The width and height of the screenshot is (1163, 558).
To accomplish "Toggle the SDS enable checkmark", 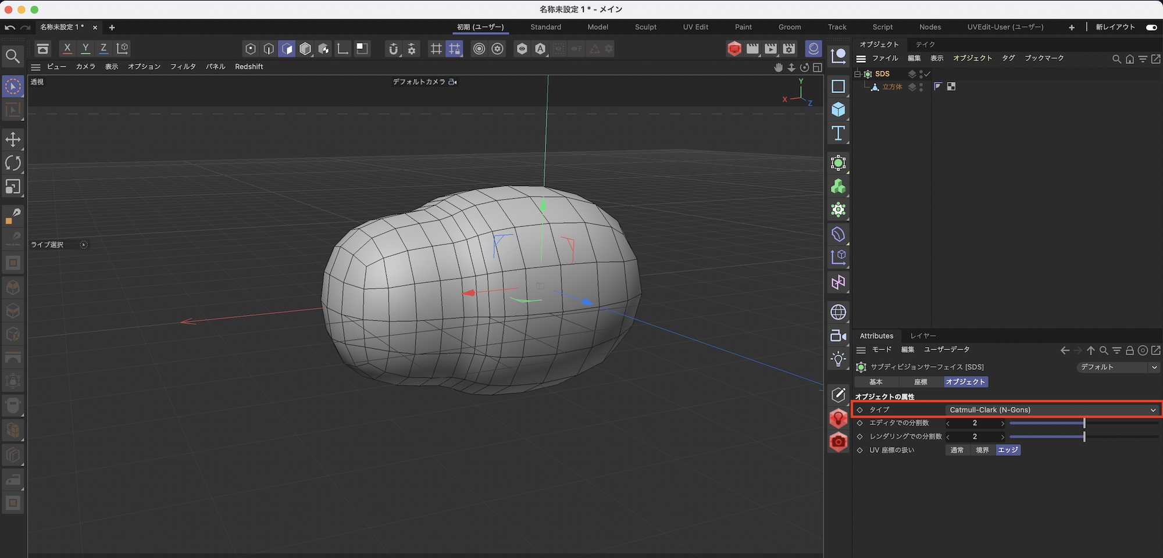I will [x=927, y=74].
